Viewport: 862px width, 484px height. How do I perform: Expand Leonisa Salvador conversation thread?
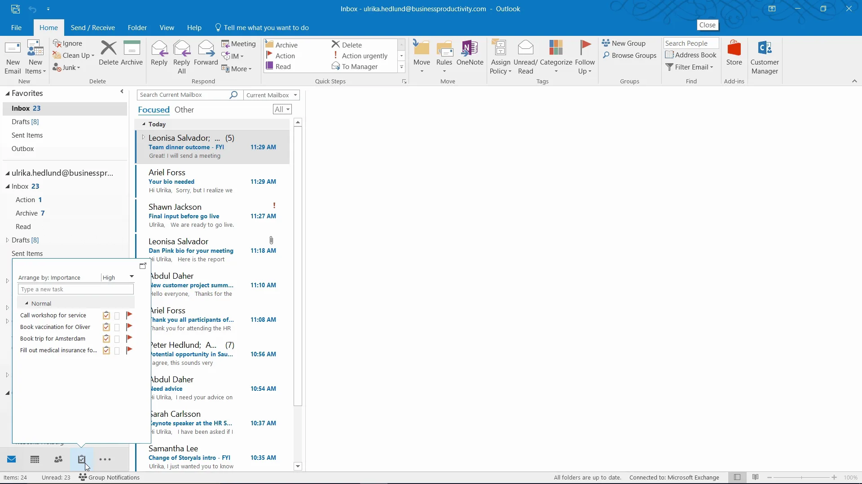click(x=143, y=137)
